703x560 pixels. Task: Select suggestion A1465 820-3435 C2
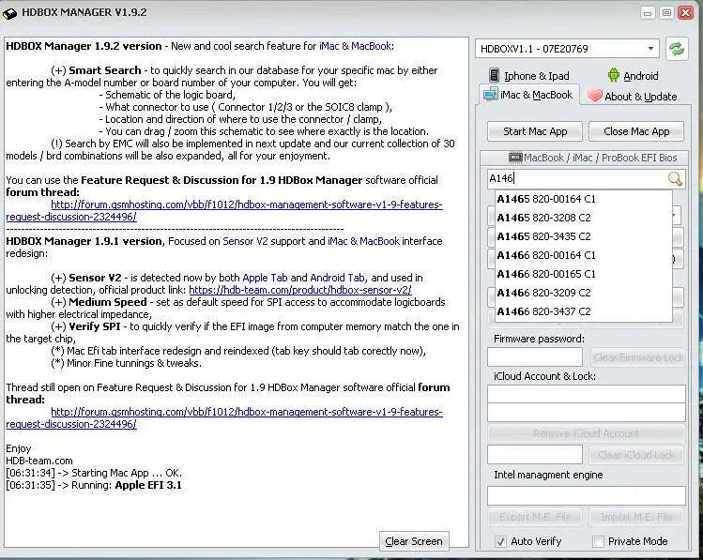point(584,236)
